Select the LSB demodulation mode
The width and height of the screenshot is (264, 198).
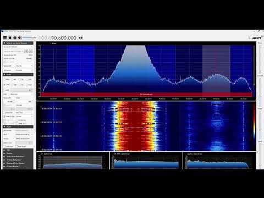point(21,79)
